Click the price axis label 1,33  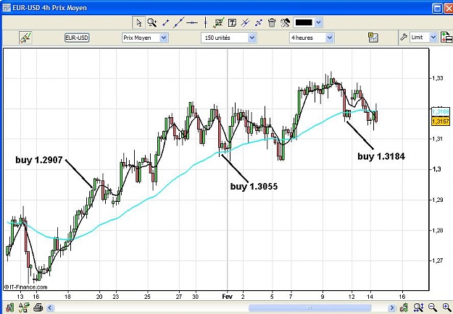point(437,78)
